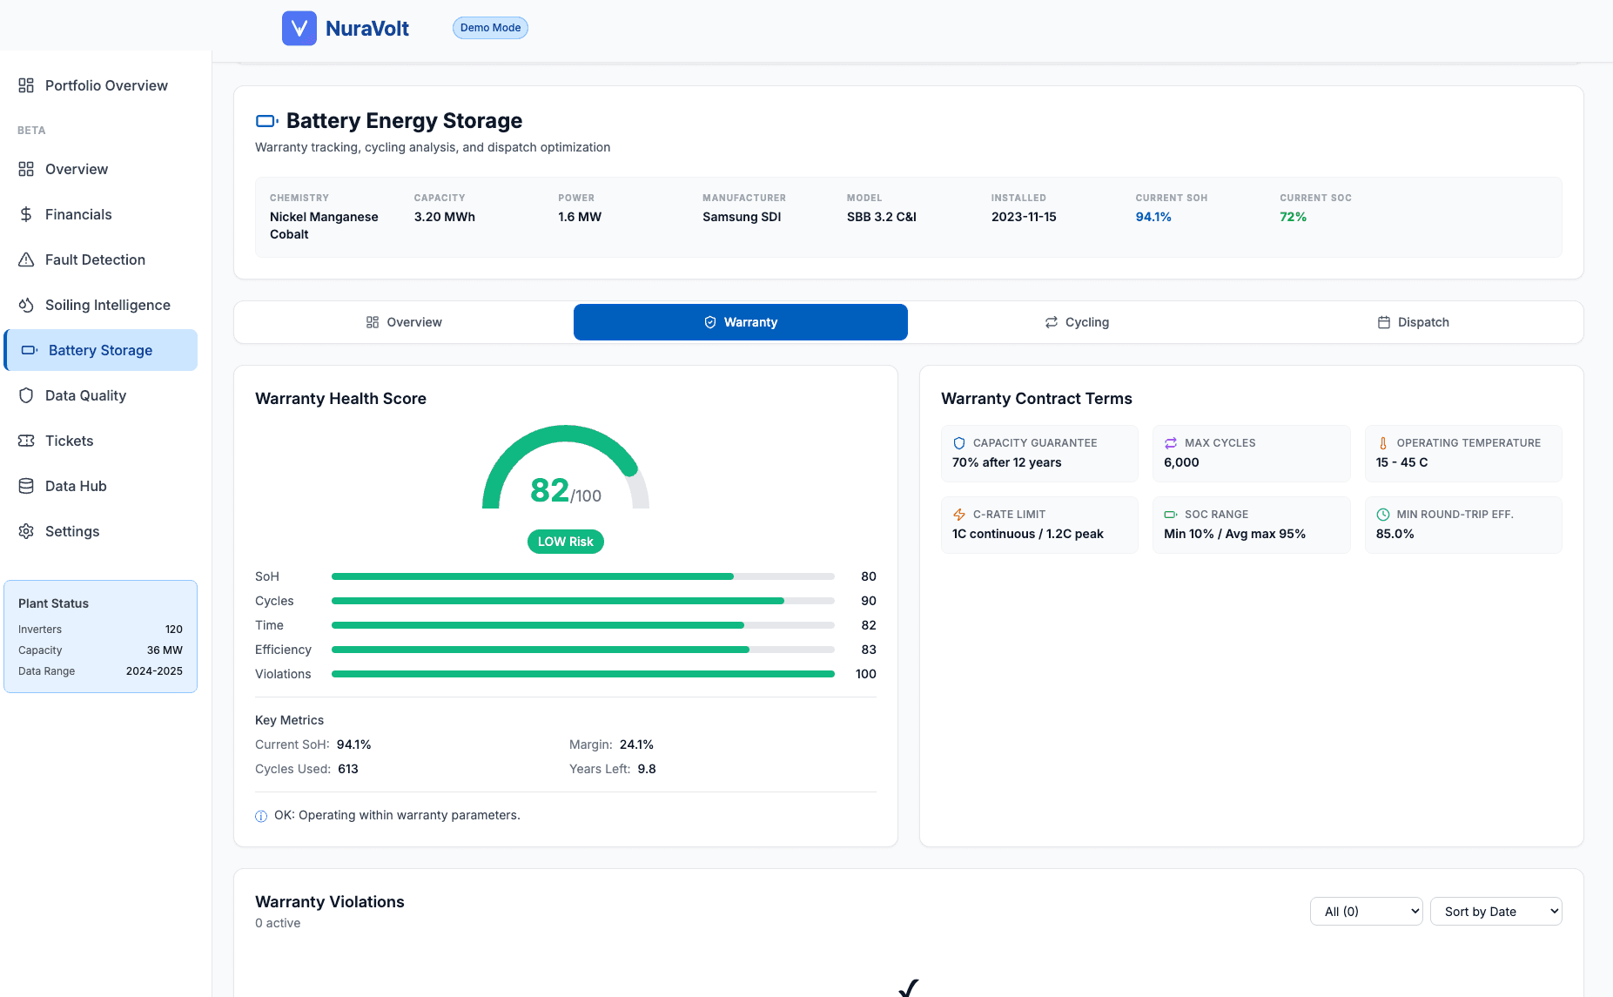Click the Efficiency score progress bar
The image size is (1613, 997).
tap(583, 650)
